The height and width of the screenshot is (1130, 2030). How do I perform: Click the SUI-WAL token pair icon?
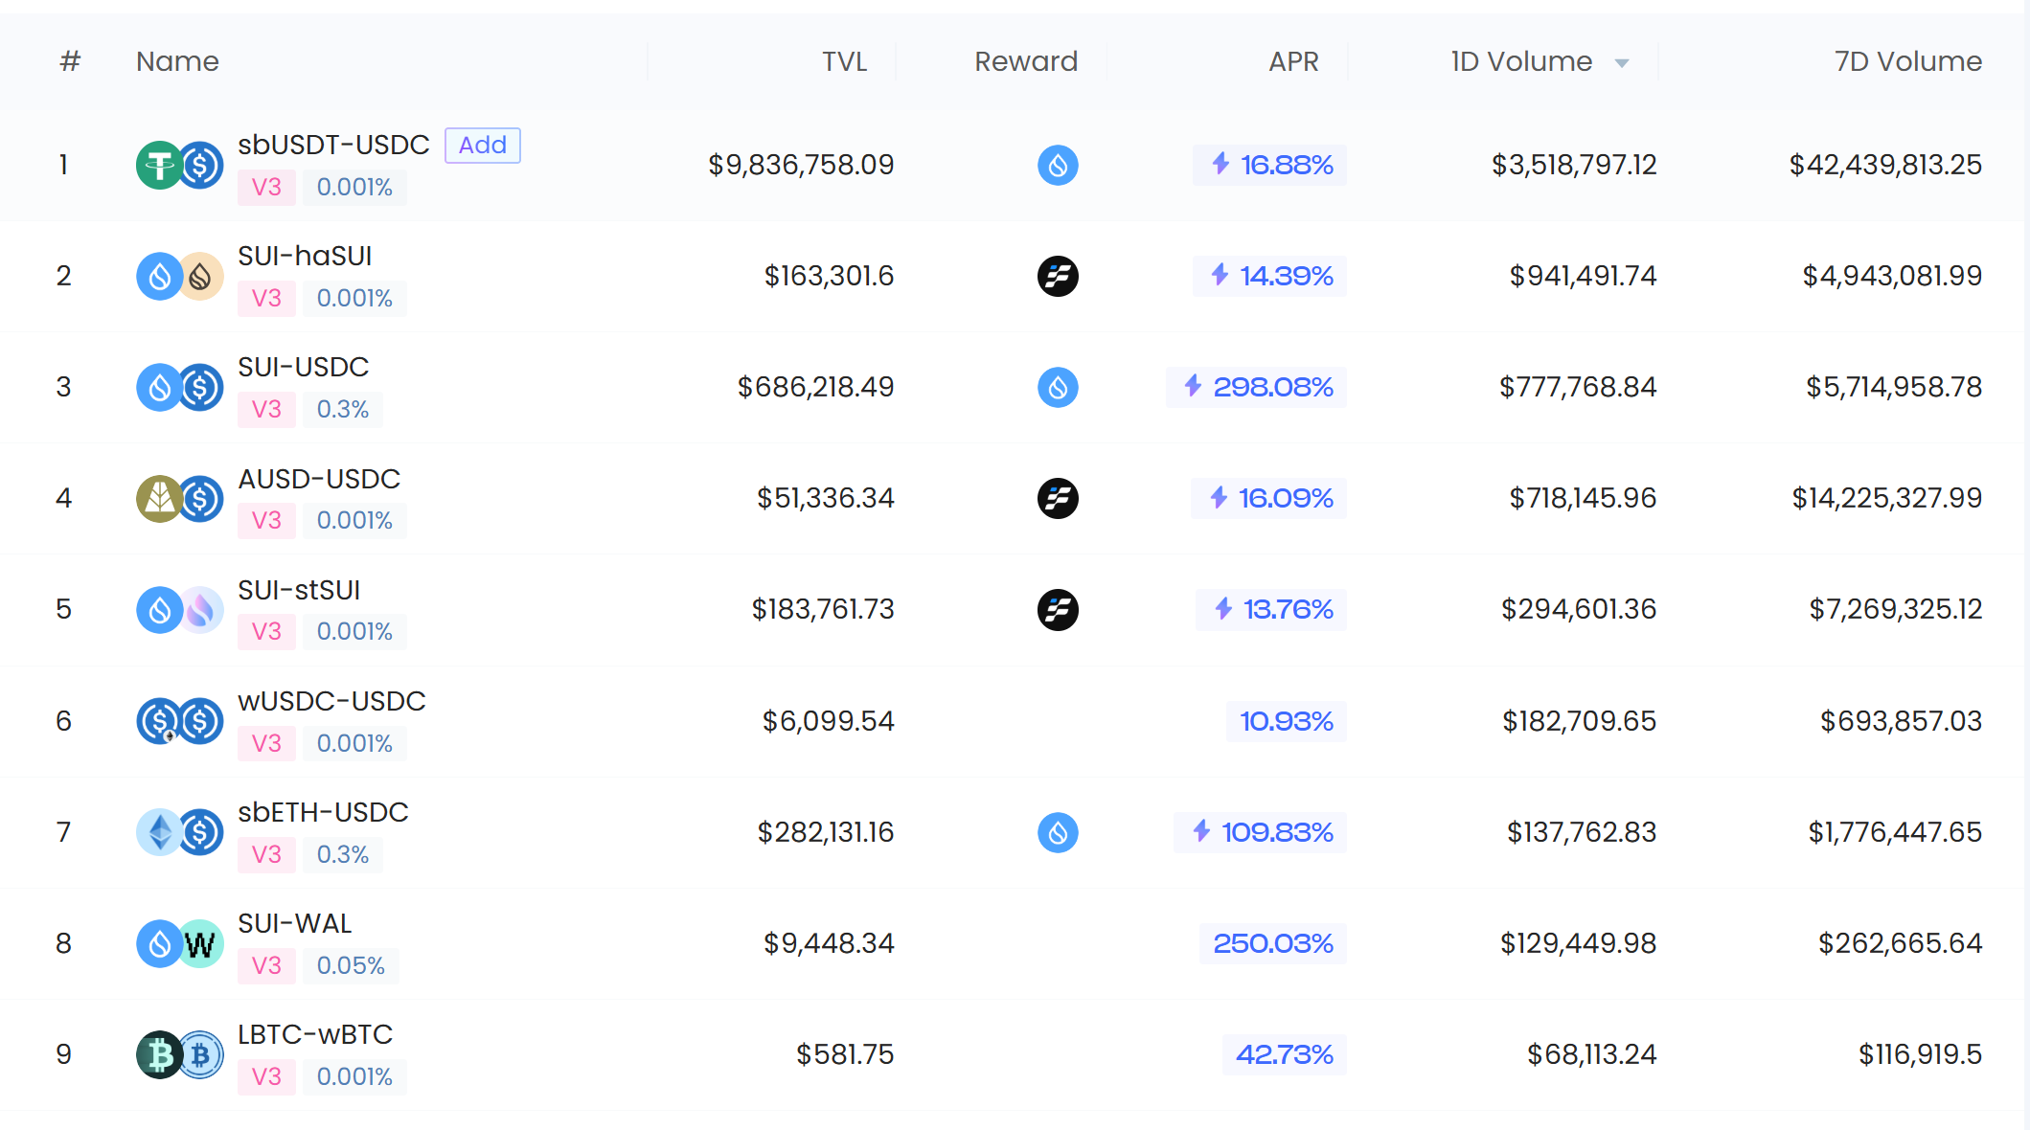(x=179, y=943)
